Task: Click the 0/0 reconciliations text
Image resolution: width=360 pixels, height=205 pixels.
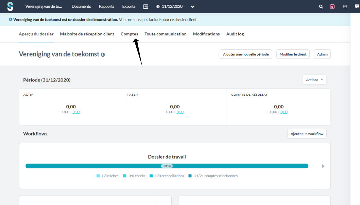Action: point(170,176)
